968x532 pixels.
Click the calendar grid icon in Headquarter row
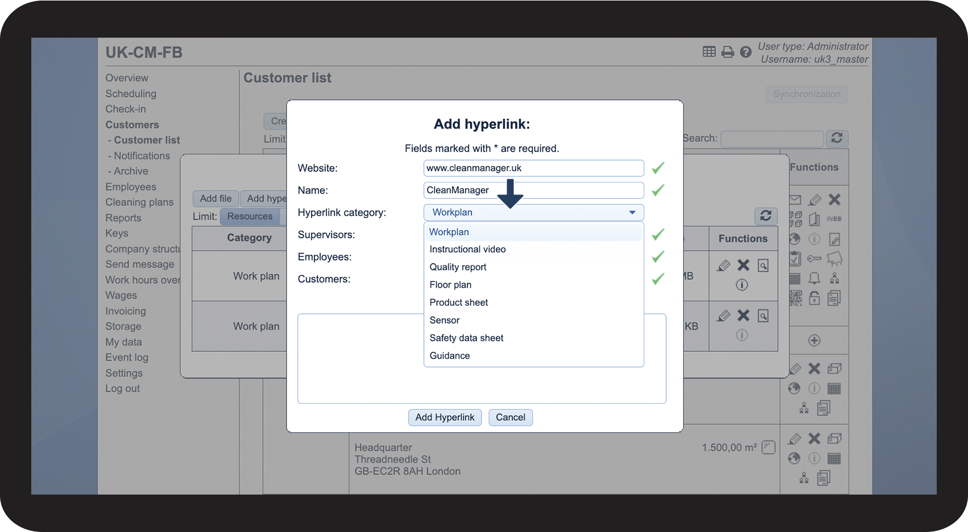pyautogui.click(x=834, y=459)
